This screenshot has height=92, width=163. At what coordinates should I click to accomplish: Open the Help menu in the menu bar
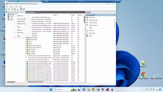coord(20,7)
